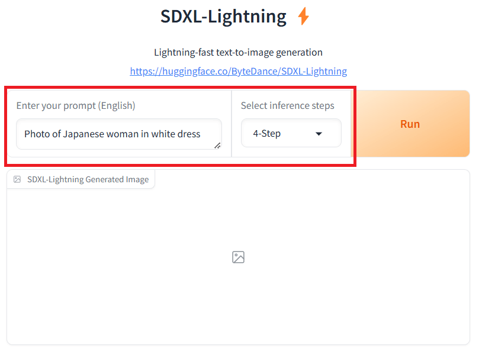Select the "4-Step" value text
Viewport: 479px width, 358px height.
(267, 134)
